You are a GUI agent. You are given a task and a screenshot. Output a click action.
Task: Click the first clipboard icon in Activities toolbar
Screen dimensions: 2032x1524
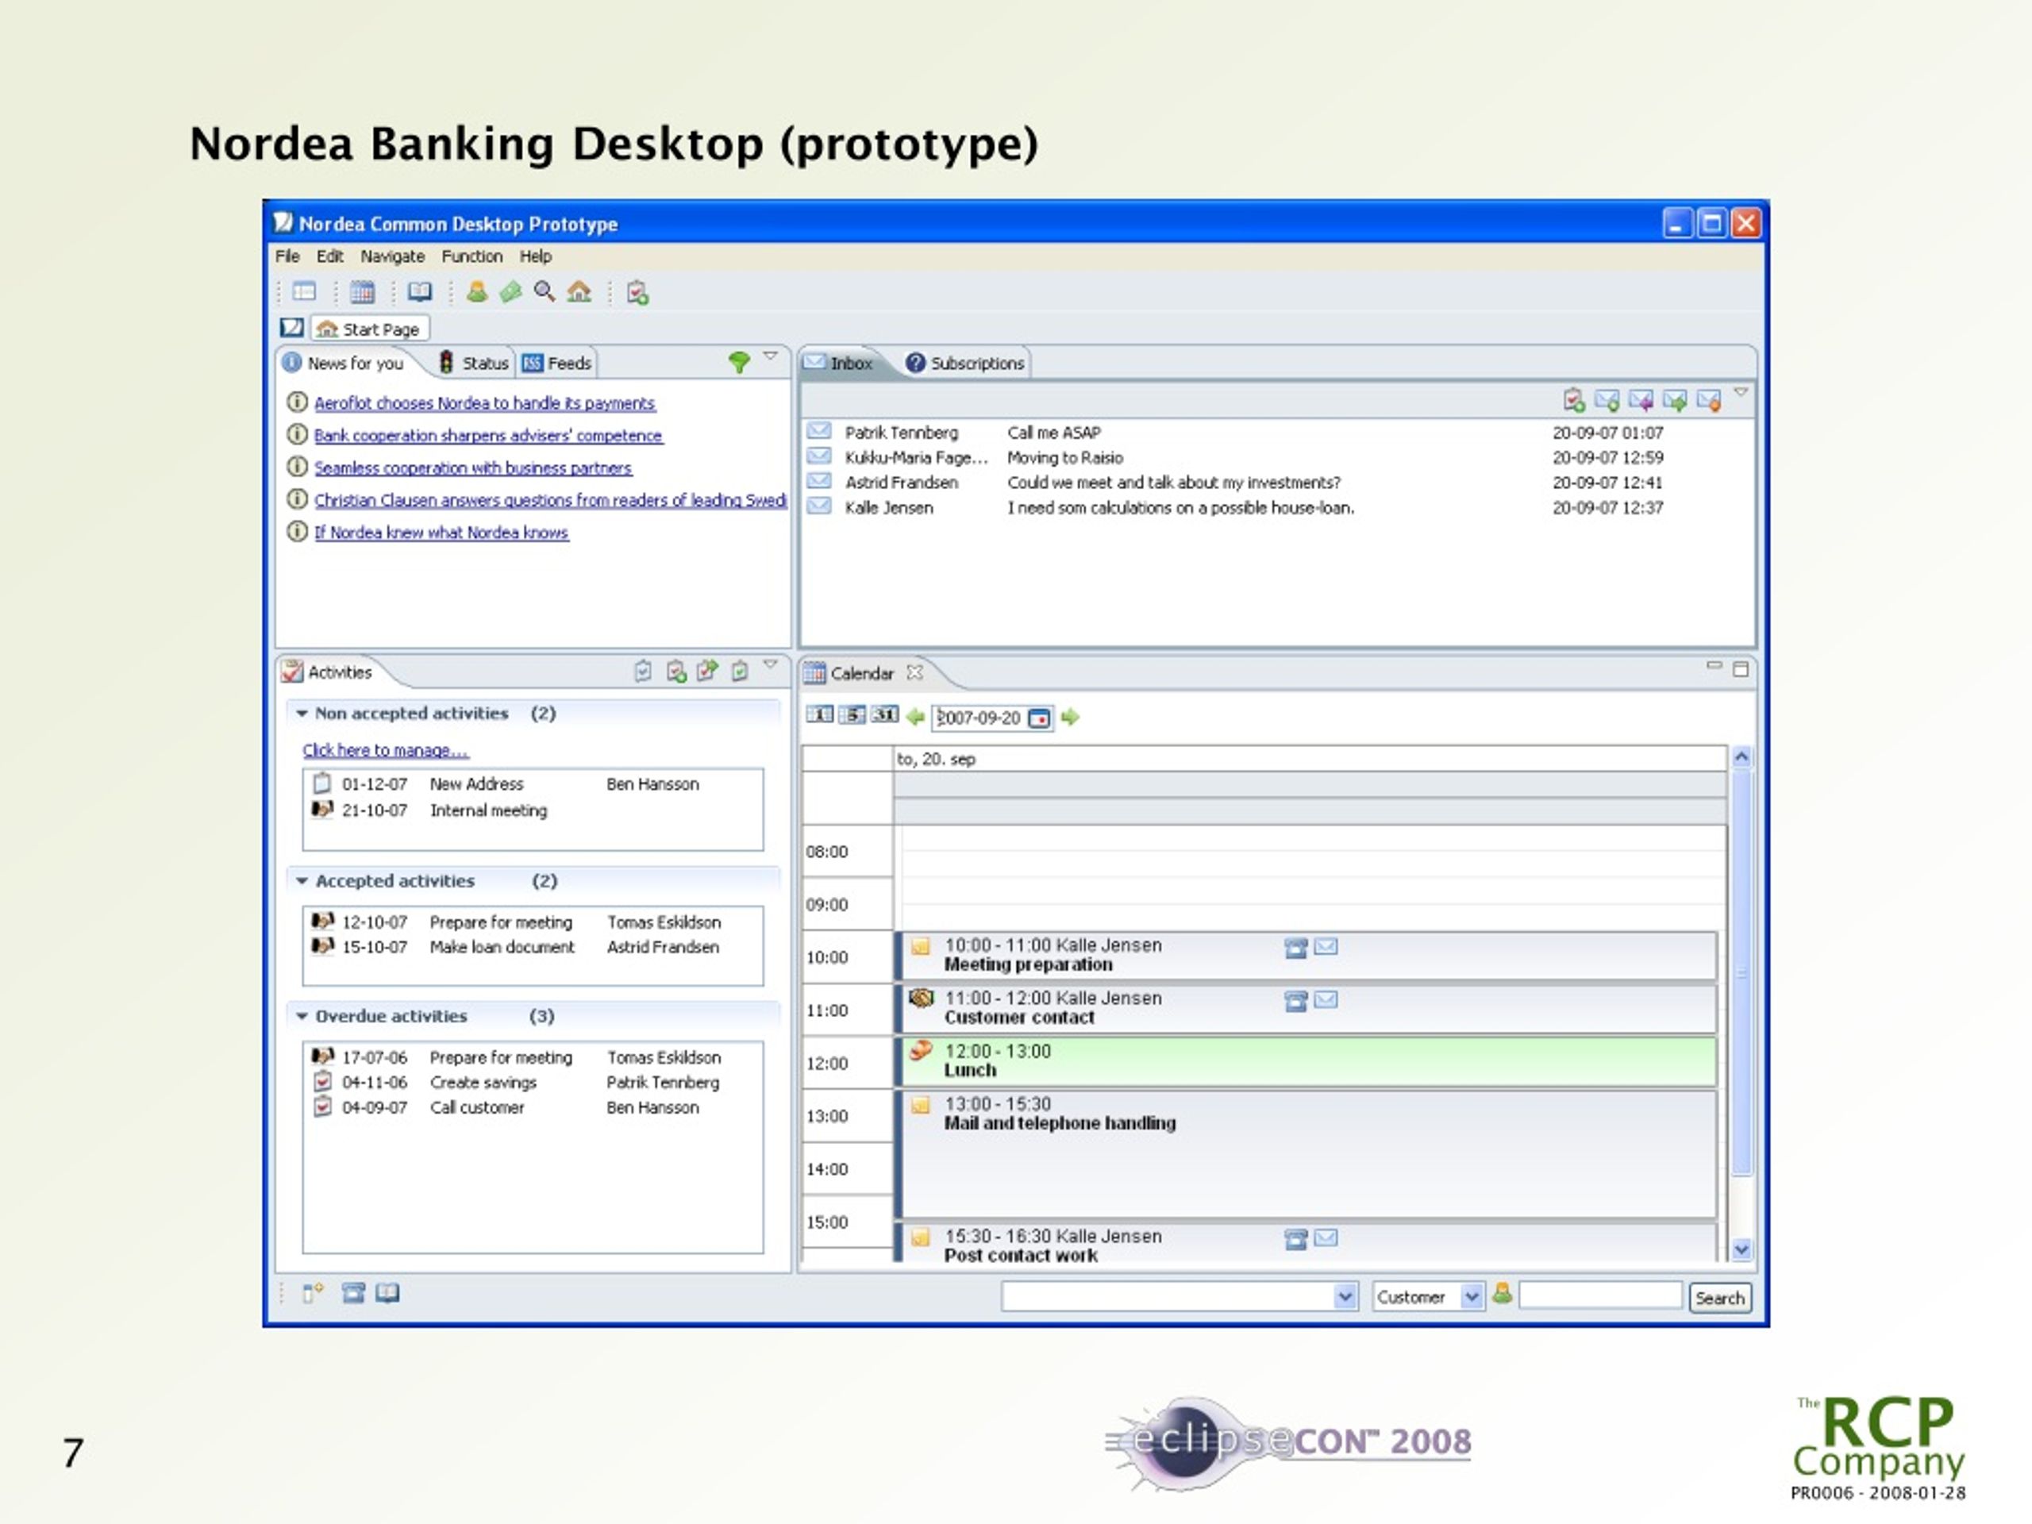click(643, 672)
